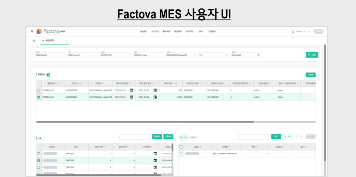Click filter icon on 자재명 column in work orders
The height and width of the screenshot is (177, 356).
point(104,84)
